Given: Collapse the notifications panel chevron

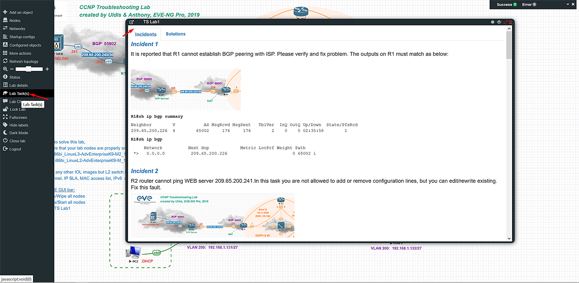Looking at the screenshot, I should click(568, 5).
